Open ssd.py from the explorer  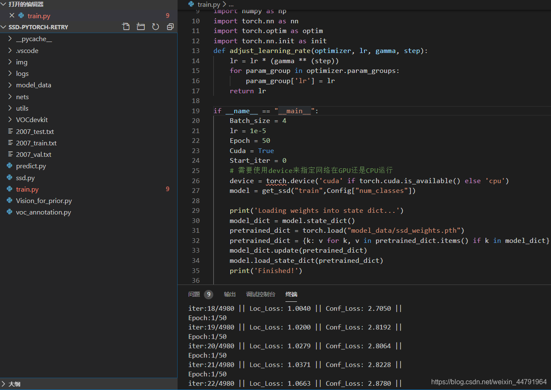(x=25, y=178)
